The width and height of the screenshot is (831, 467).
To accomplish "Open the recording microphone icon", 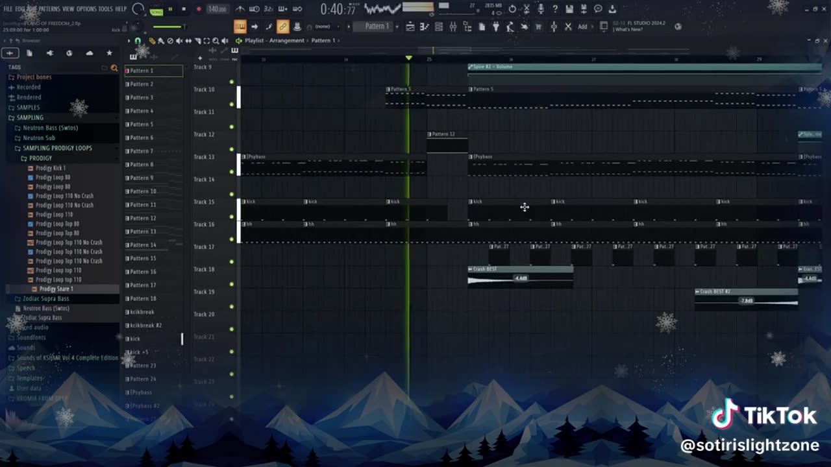I will pos(540,9).
